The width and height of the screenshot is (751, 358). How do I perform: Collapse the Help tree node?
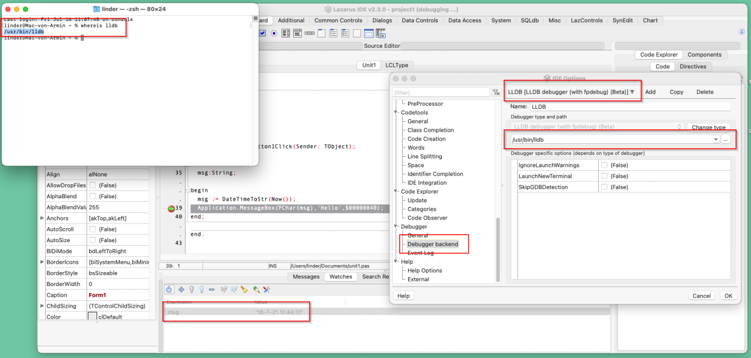pyautogui.click(x=397, y=261)
